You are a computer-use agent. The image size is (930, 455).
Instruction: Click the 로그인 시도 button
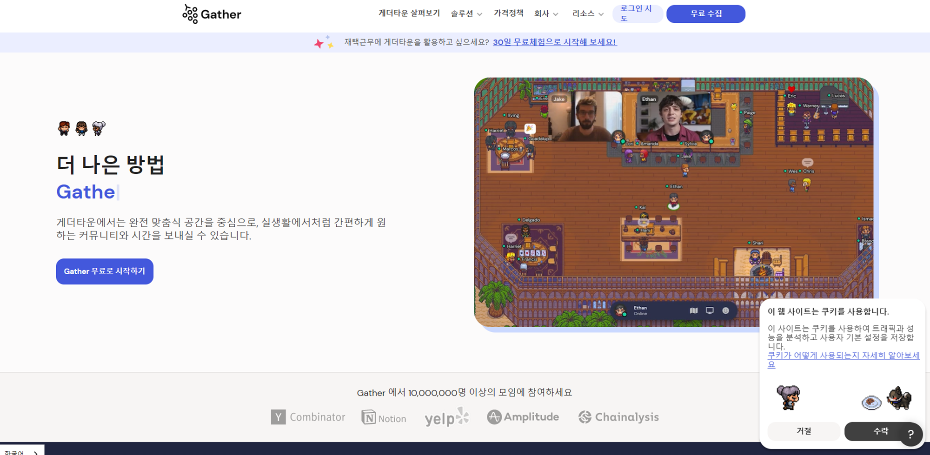(638, 13)
